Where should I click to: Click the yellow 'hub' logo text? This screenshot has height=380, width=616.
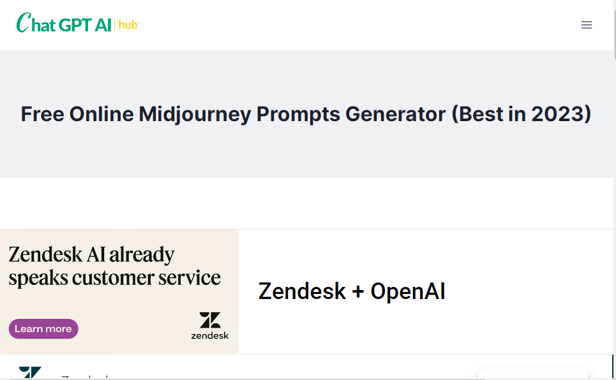coord(128,25)
